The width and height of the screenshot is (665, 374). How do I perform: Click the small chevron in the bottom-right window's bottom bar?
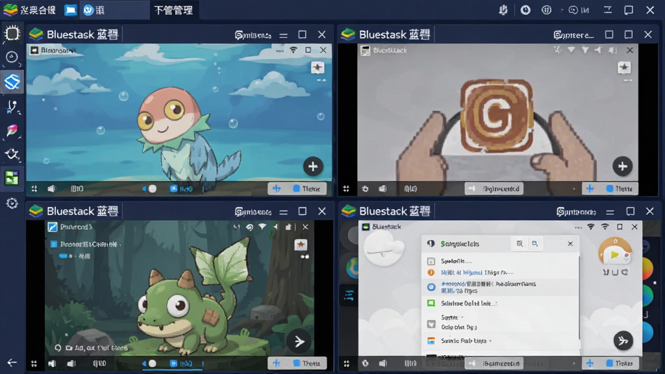(574, 364)
